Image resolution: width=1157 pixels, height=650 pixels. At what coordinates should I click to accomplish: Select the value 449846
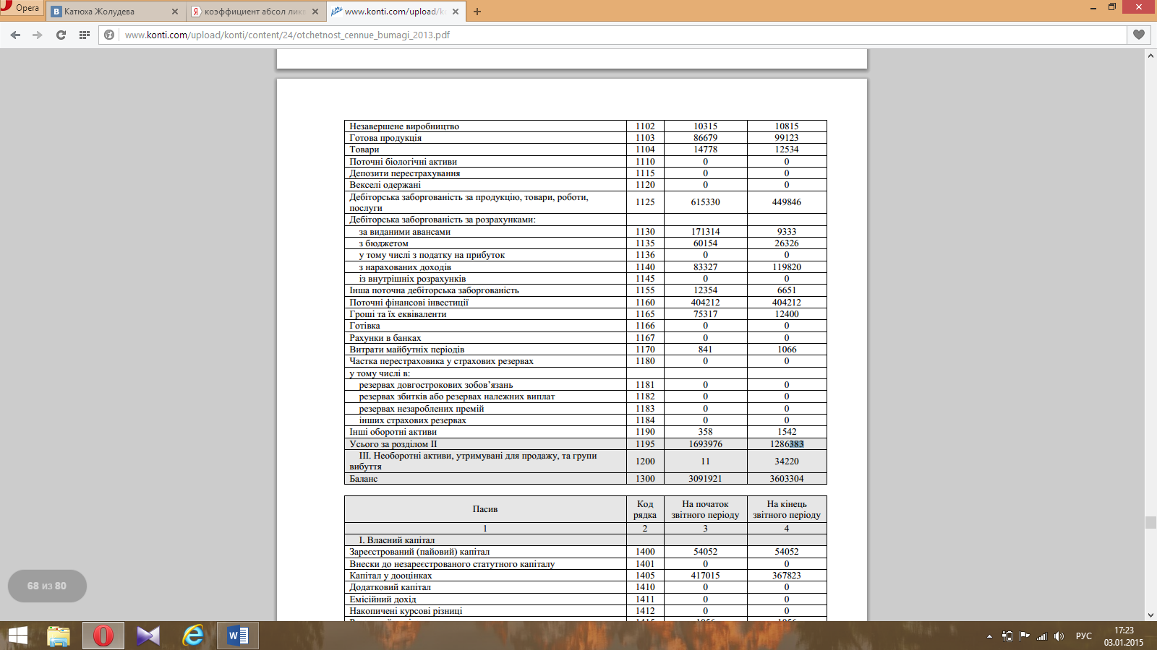pyautogui.click(x=787, y=202)
